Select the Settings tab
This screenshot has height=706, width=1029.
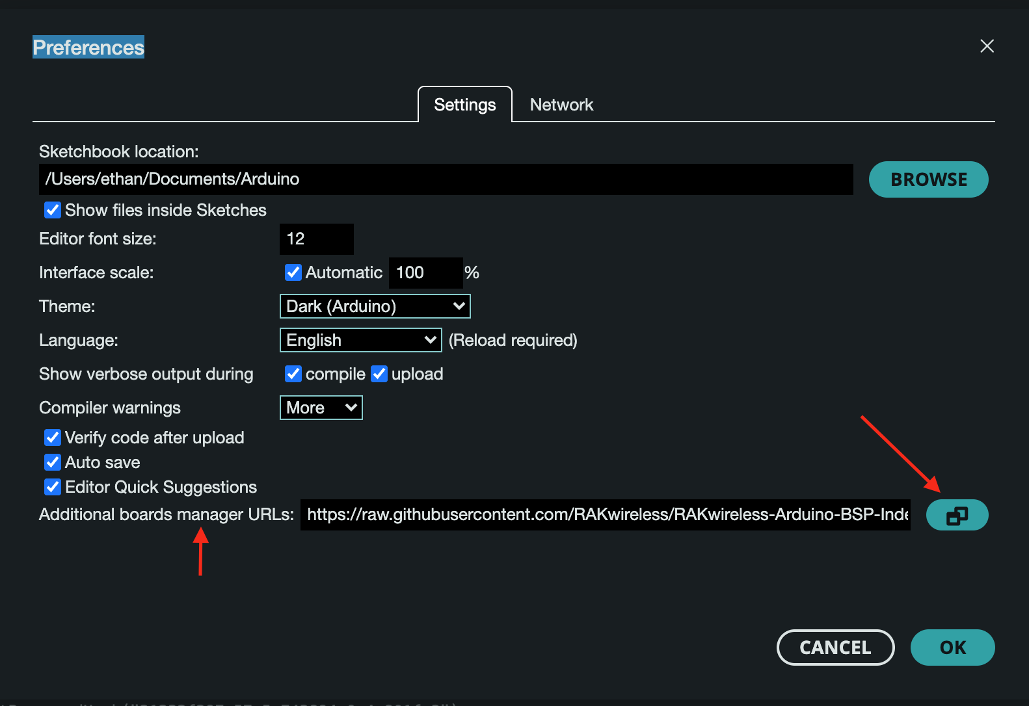pos(464,105)
